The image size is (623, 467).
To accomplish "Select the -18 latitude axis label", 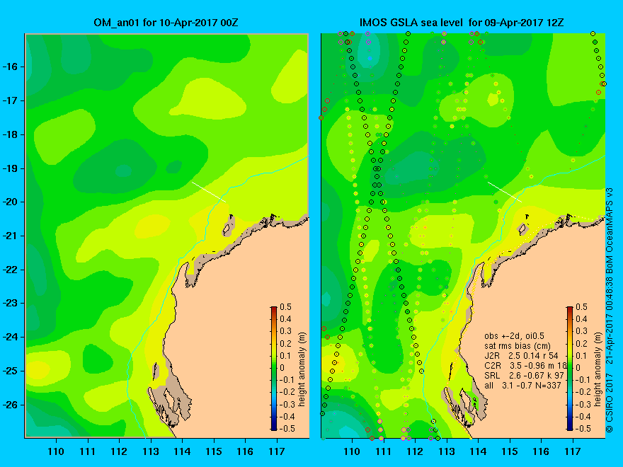I will coord(11,134).
